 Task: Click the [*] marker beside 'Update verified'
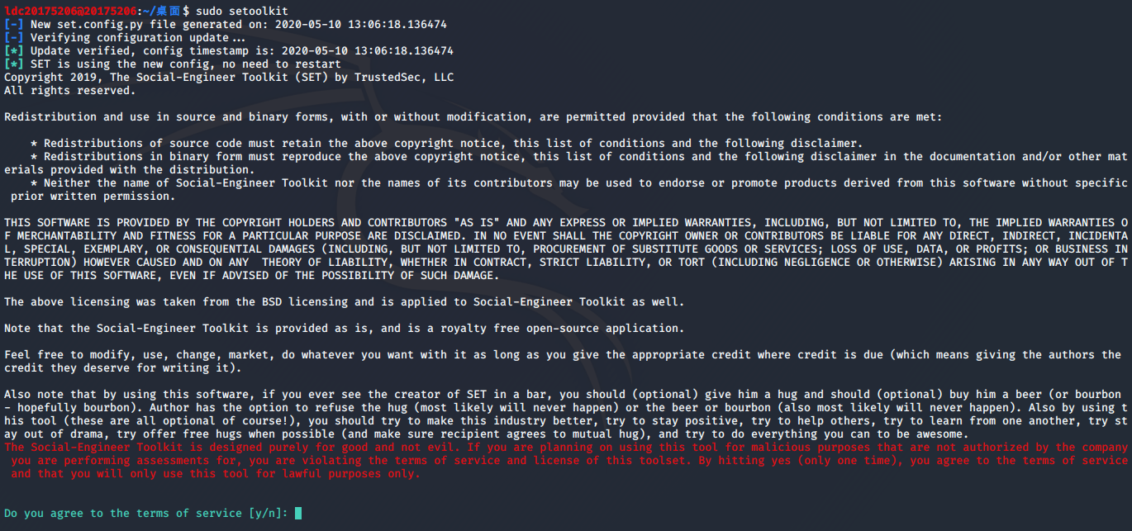pyautogui.click(x=13, y=51)
